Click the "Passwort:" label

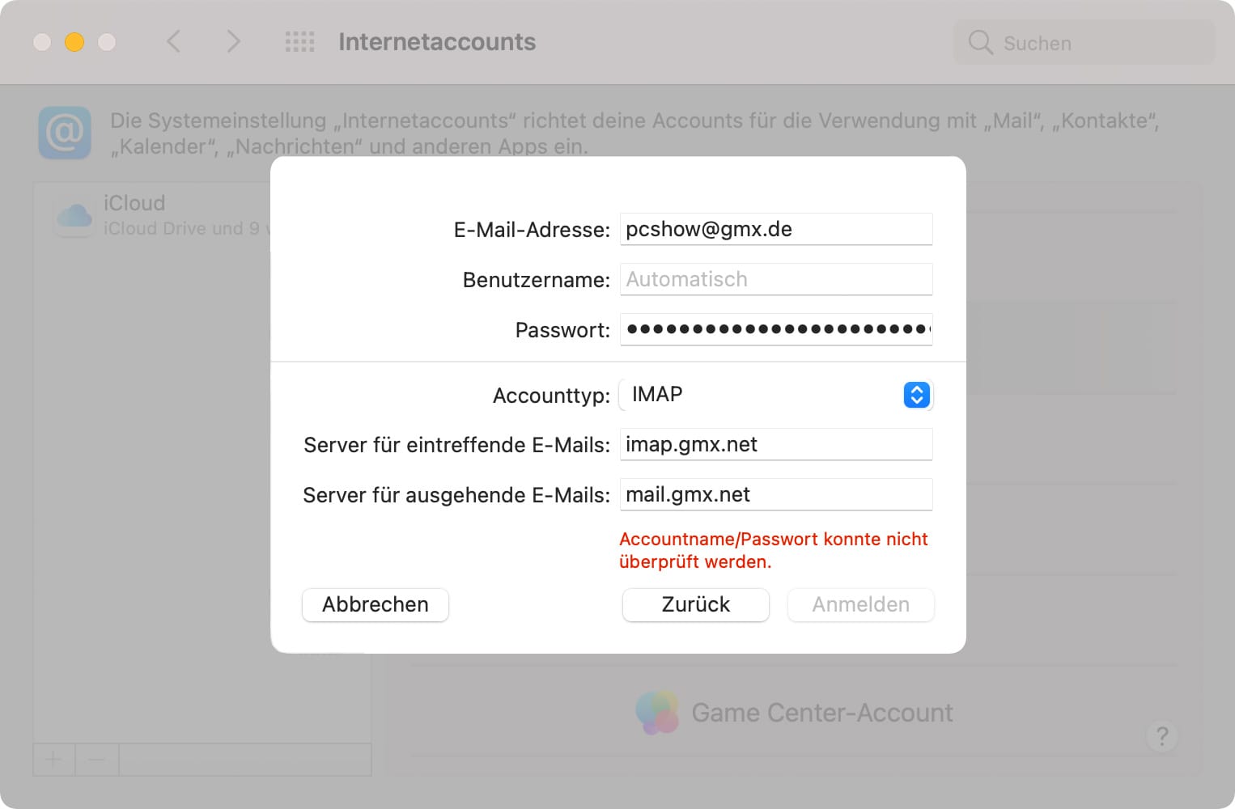(x=562, y=330)
